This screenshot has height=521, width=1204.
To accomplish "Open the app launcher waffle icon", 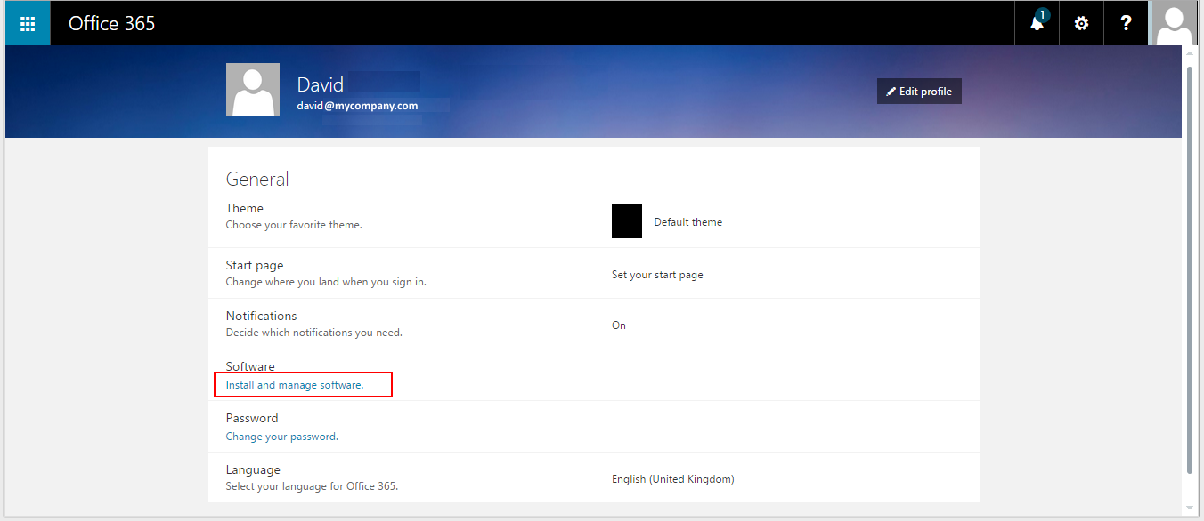I will click(x=28, y=23).
